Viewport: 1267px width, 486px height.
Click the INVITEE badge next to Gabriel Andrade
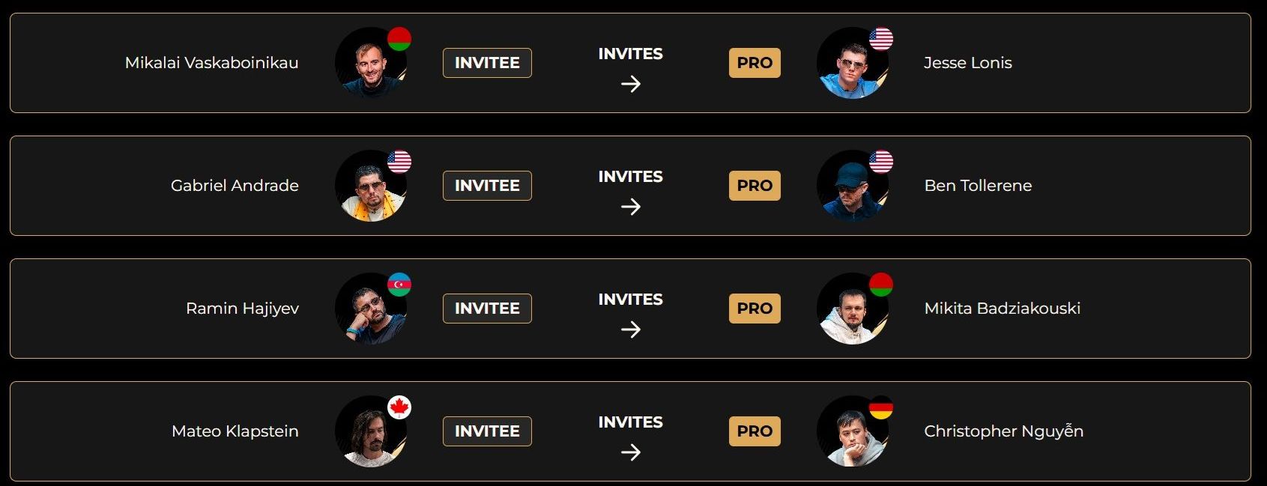tap(487, 186)
